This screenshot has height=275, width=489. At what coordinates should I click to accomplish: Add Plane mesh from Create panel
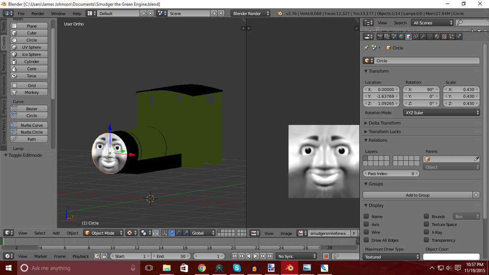29,26
